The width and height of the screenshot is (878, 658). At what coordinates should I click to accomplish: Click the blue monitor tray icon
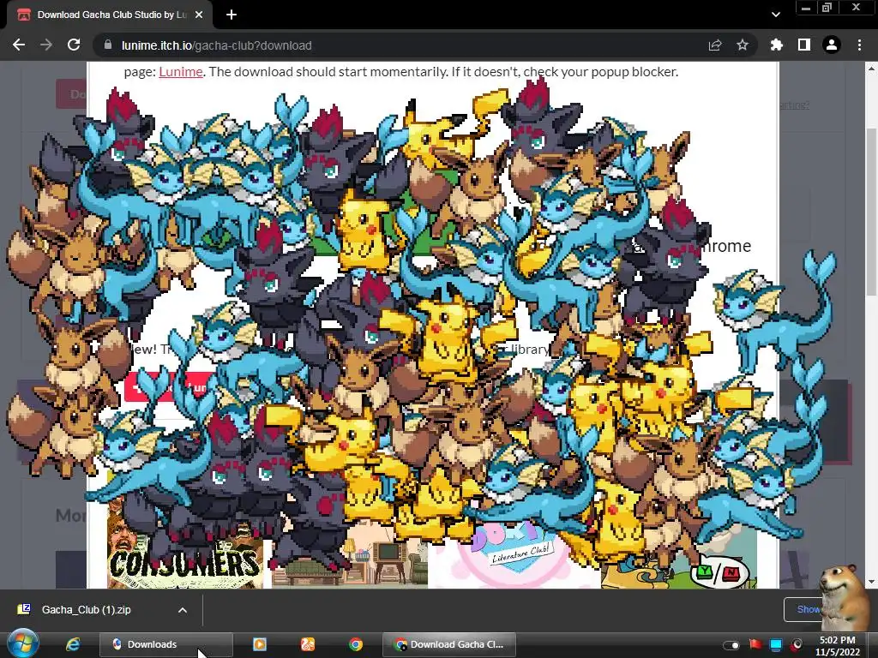click(776, 645)
